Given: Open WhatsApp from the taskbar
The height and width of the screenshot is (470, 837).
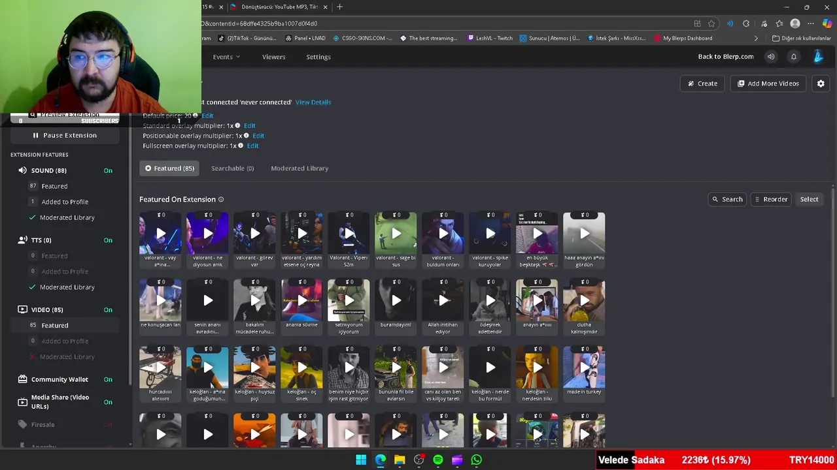Looking at the screenshot, I should click(x=477, y=460).
